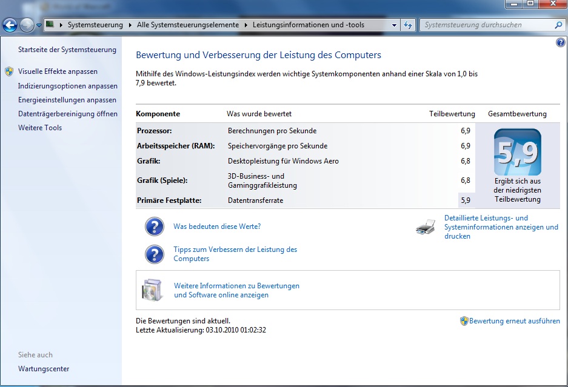The width and height of the screenshot is (568, 387).
Task: Click the 5,9 Gesamtbewertung score badge
Action: [x=518, y=152]
